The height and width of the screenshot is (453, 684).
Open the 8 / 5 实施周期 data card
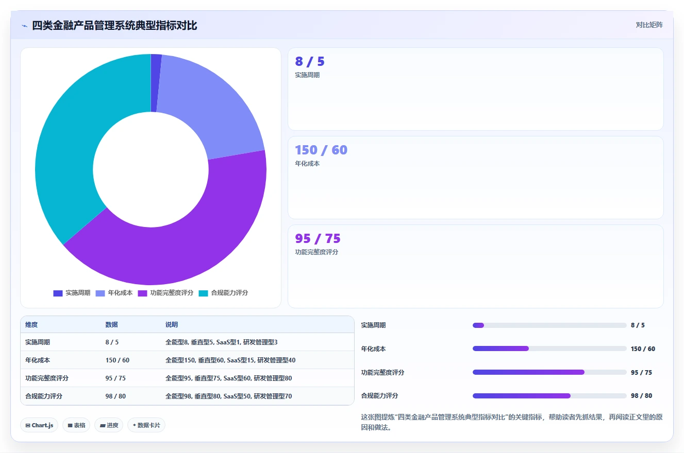click(x=475, y=89)
